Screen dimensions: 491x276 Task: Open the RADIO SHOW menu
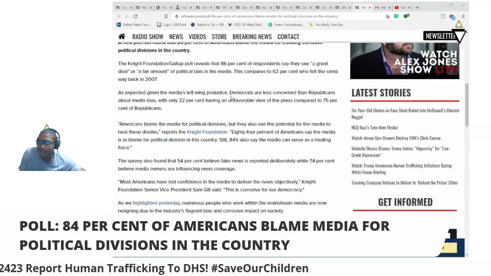pos(148,36)
